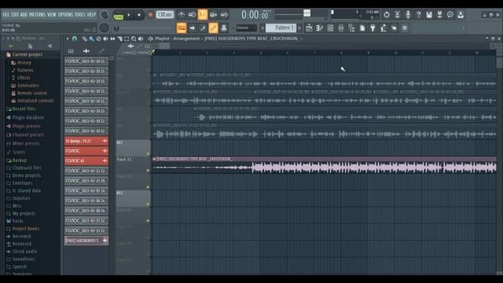
Task: Click the tempo tapper icon
Action: [x=384, y=28]
